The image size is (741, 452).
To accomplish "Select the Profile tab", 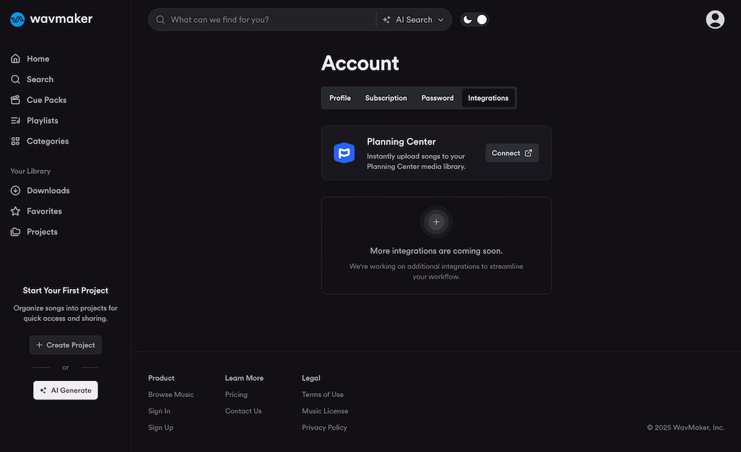I will 340,98.
